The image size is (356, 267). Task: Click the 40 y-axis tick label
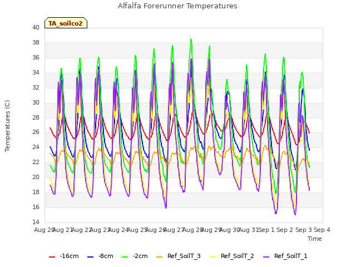click(x=36, y=27)
